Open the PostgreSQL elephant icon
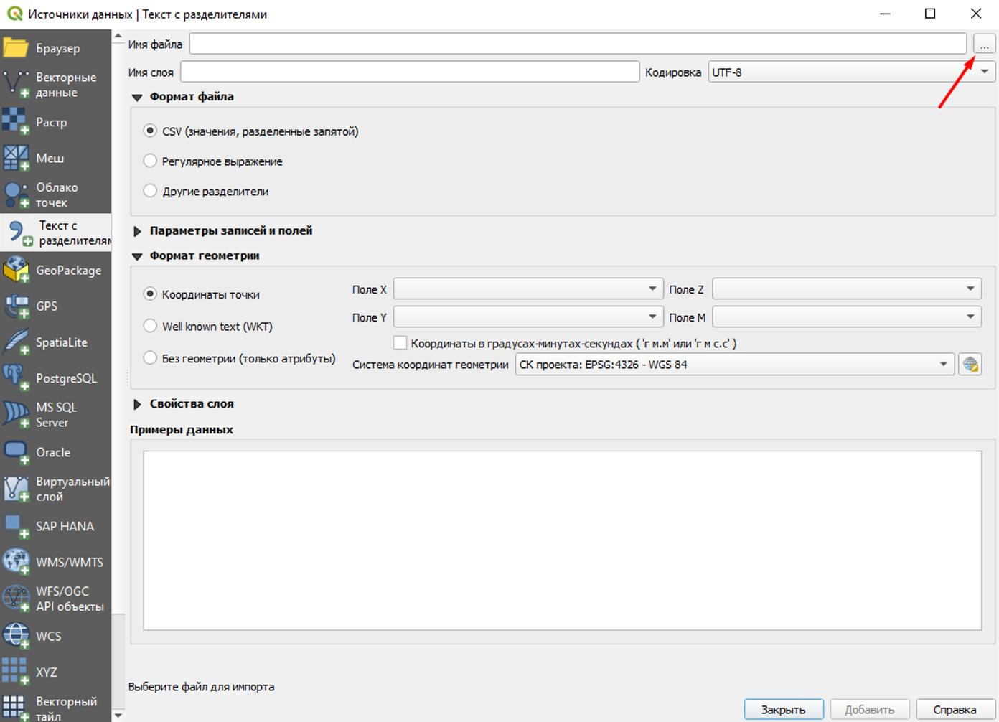Image resolution: width=999 pixels, height=722 pixels. click(x=16, y=378)
